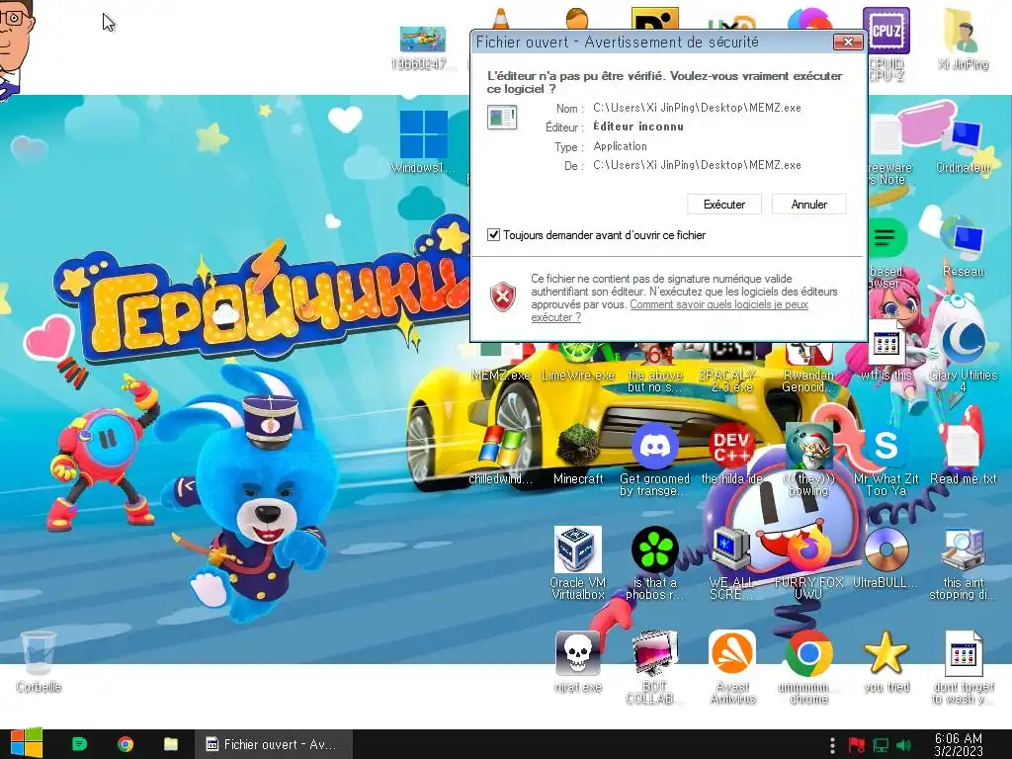Open the Windows Start button
The width and height of the screenshot is (1012, 759).
tap(26, 744)
